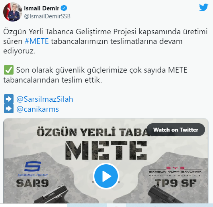Click the Twitter bird logo
The width and height of the screenshot is (213, 207).
pos(203,7)
